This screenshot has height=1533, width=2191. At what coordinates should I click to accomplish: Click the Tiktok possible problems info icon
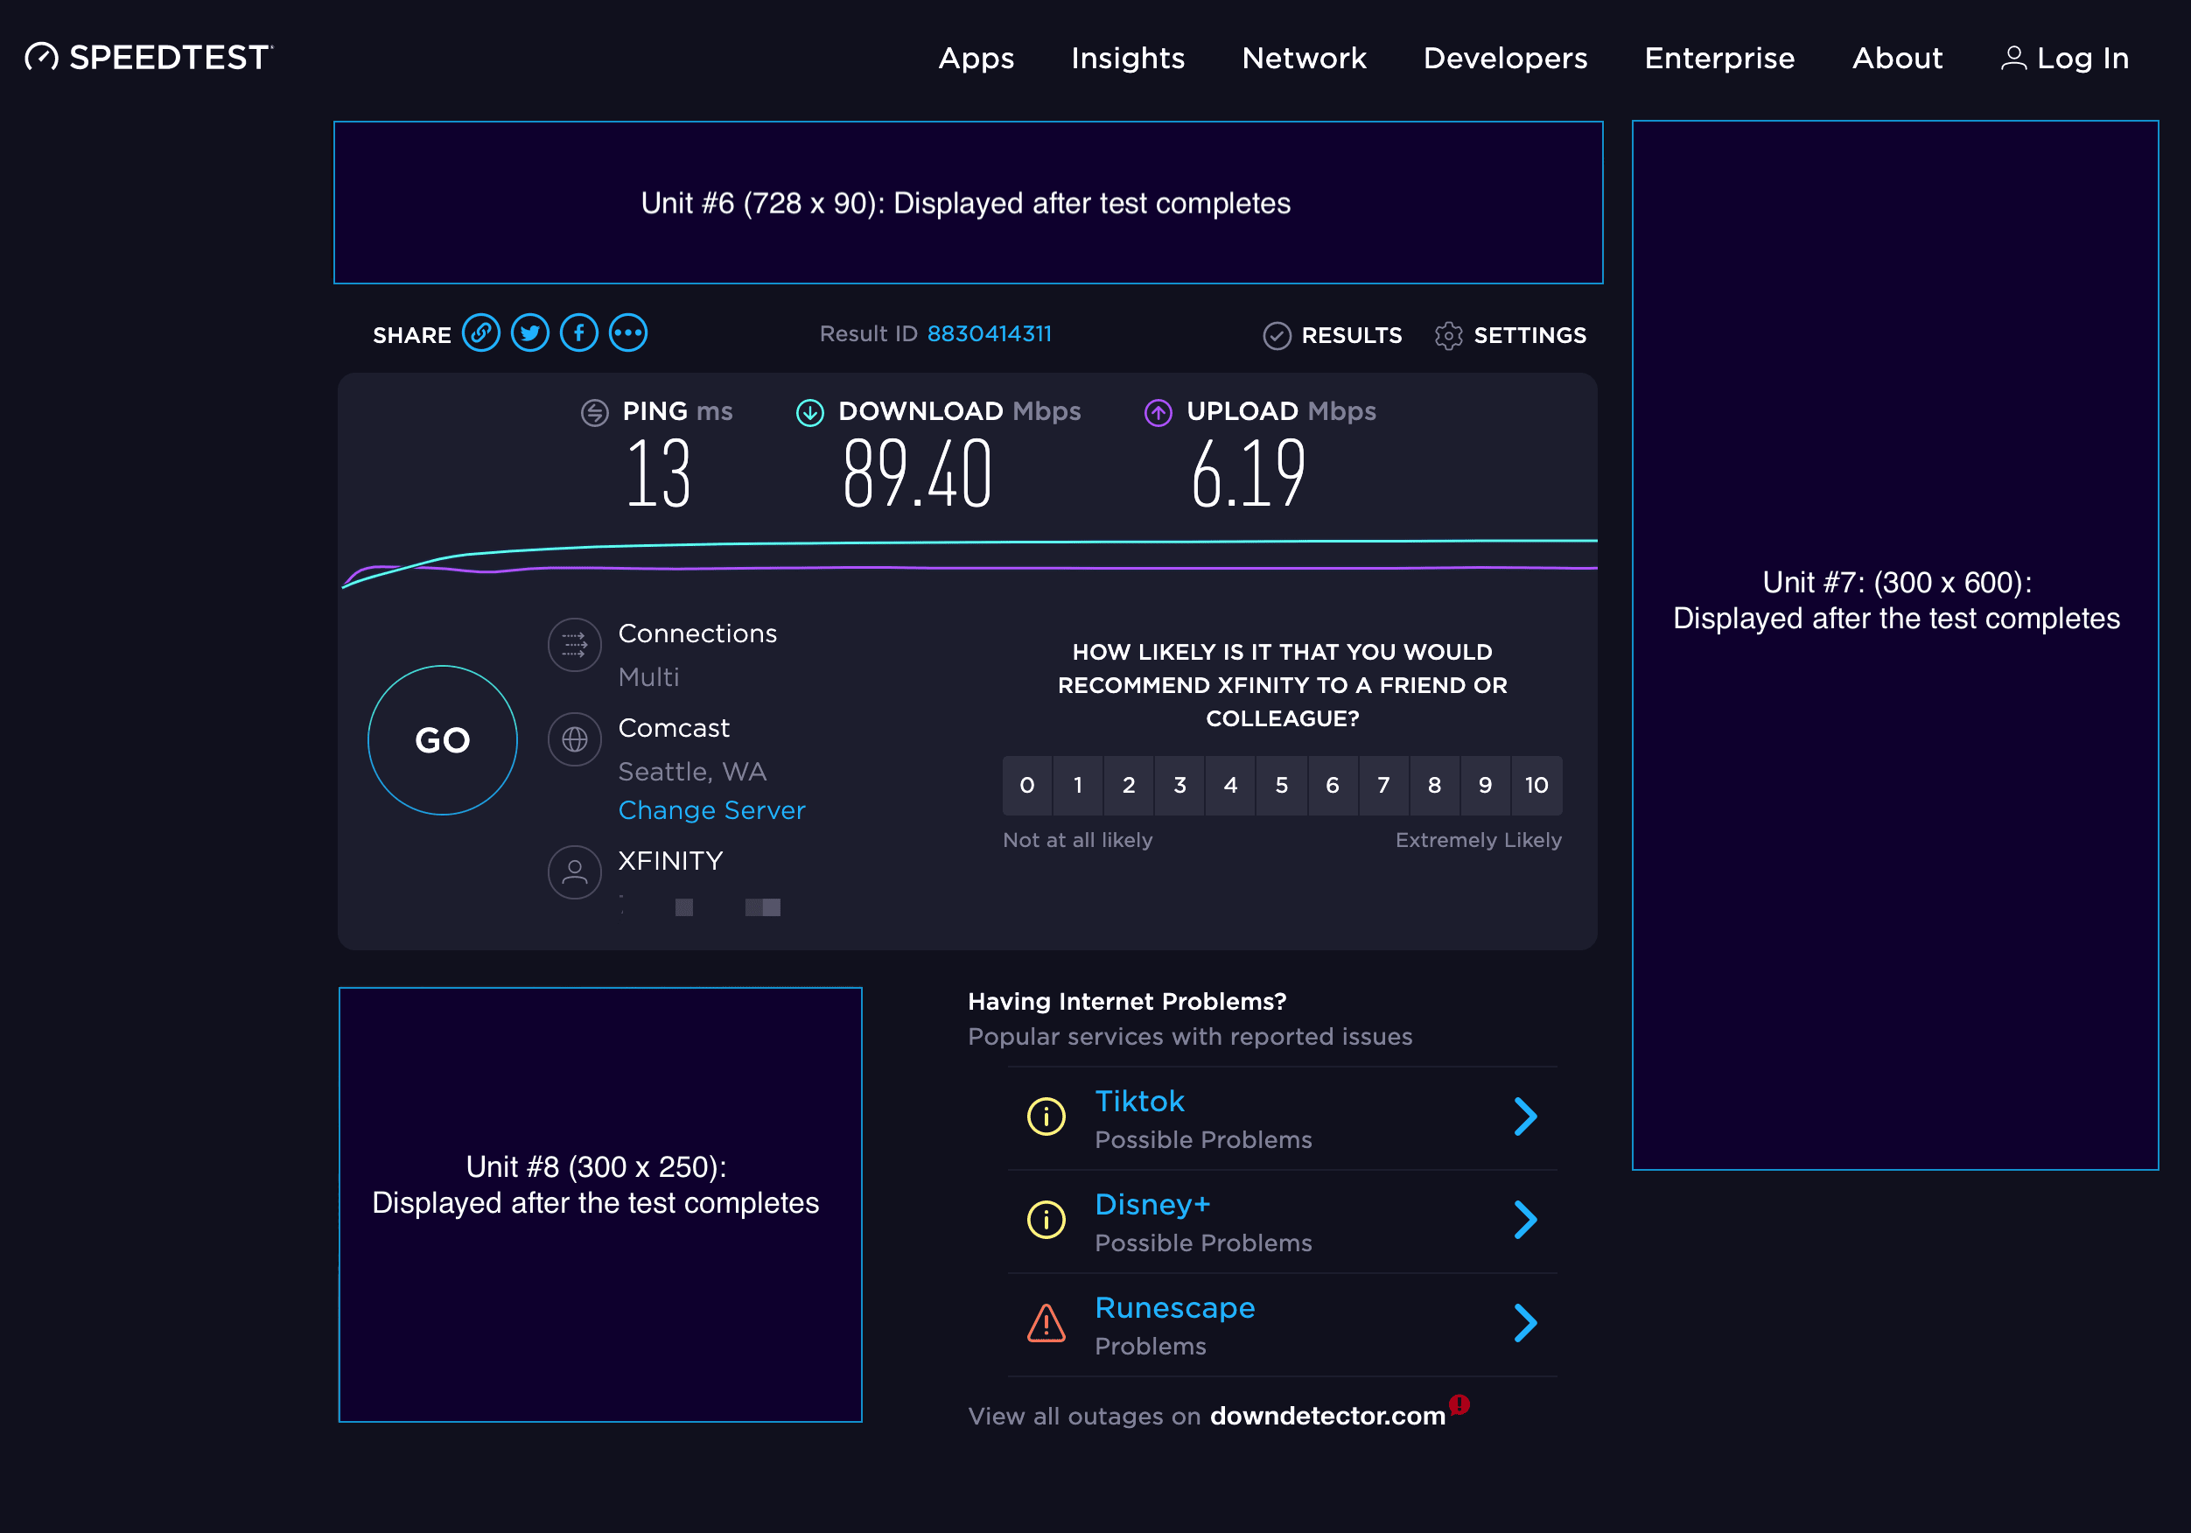tap(1045, 1116)
